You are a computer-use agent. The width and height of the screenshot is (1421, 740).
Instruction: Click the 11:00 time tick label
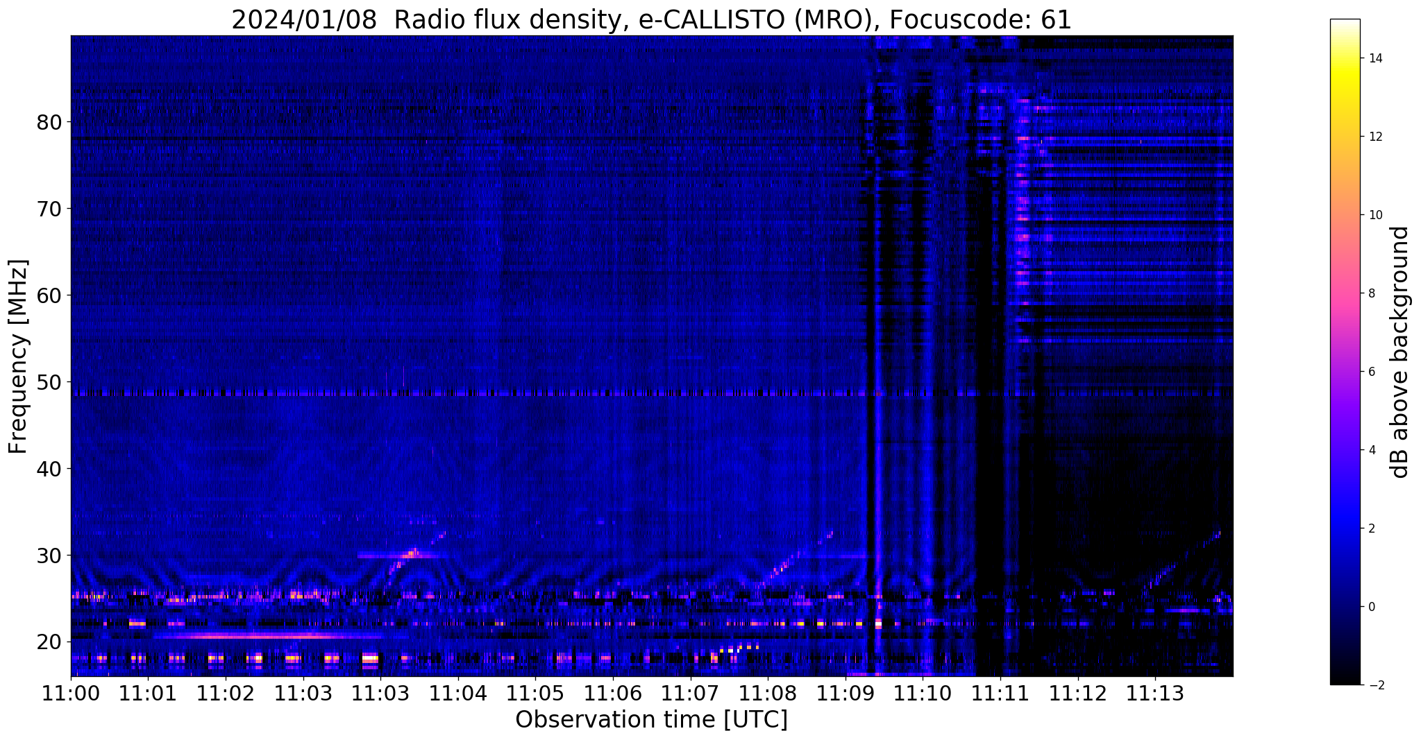click(x=71, y=694)
